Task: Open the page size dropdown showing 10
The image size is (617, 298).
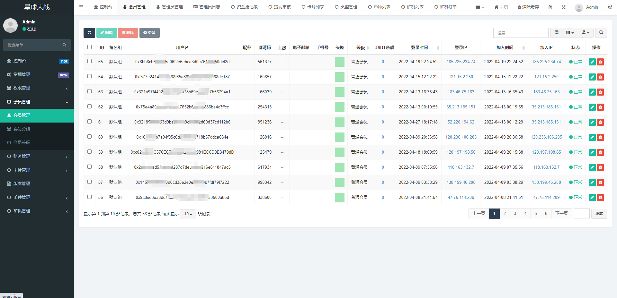Action: pyautogui.click(x=188, y=214)
